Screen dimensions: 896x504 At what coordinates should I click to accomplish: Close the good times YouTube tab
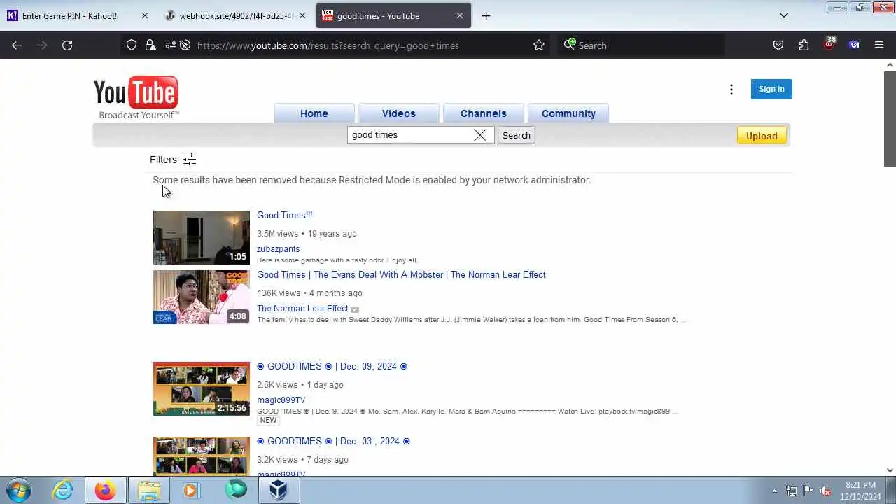460,16
